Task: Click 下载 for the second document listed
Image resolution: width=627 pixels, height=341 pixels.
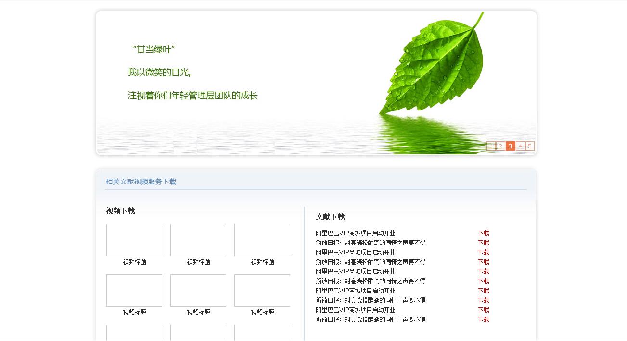Action: 483,243
